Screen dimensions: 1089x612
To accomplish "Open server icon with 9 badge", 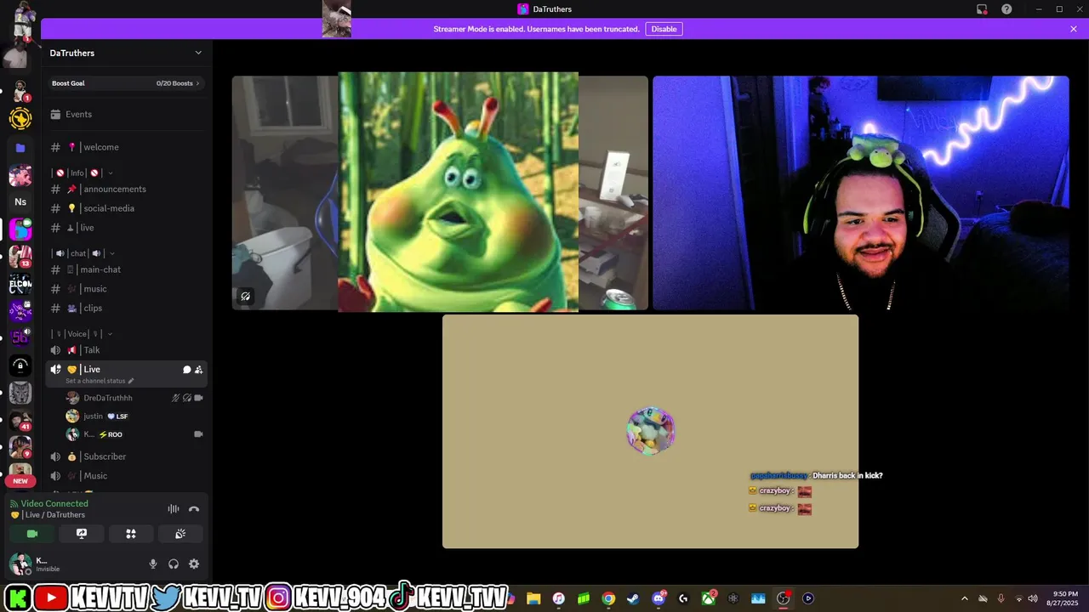I will pos(20,448).
